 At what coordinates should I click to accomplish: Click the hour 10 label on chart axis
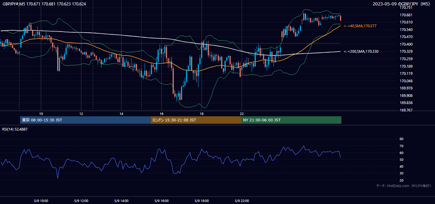[x=41, y=114]
